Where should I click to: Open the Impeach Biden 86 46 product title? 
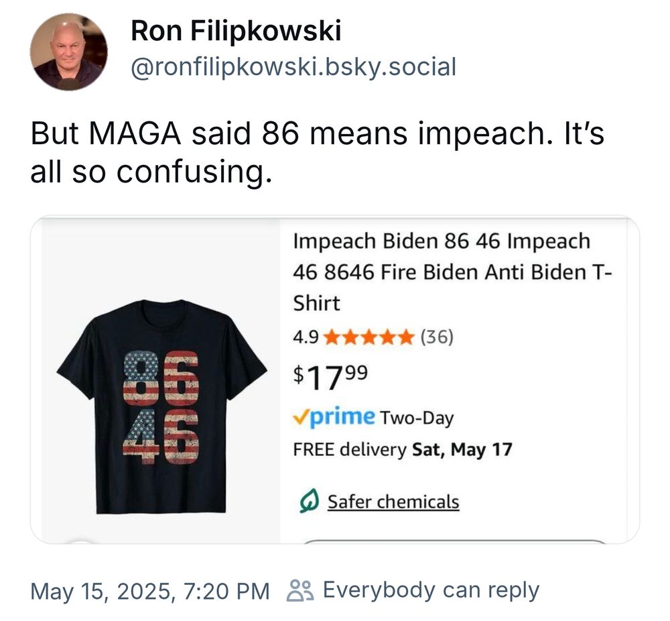click(x=444, y=272)
